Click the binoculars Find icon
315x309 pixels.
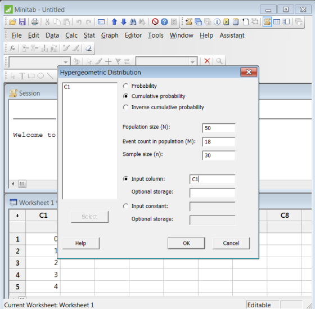(133, 22)
